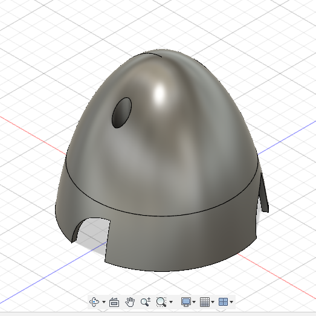This screenshot has height=316, width=316.
Task: Select the circular hole on the dome
Action: click(x=121, y=112)
